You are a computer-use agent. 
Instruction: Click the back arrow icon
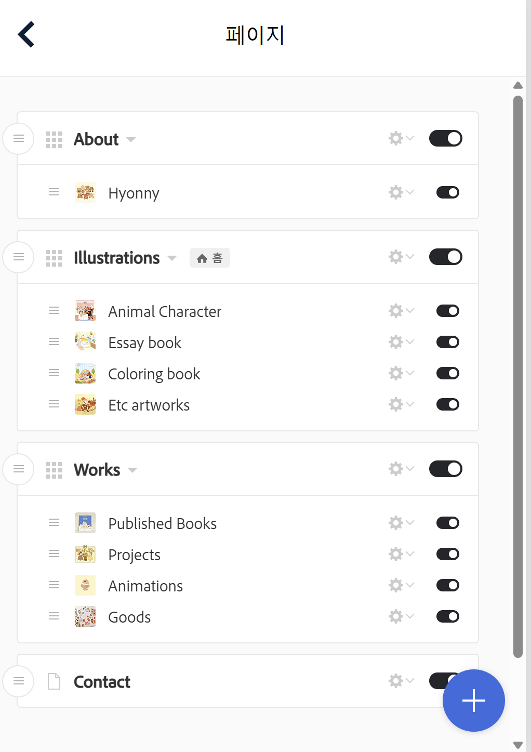pos(26,34)
